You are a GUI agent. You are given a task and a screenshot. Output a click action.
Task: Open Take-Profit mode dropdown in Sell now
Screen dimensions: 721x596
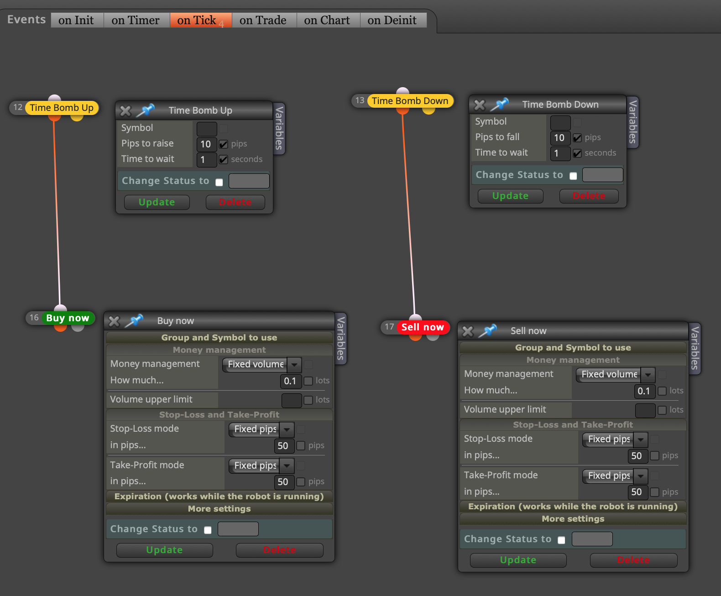(615, 476)
